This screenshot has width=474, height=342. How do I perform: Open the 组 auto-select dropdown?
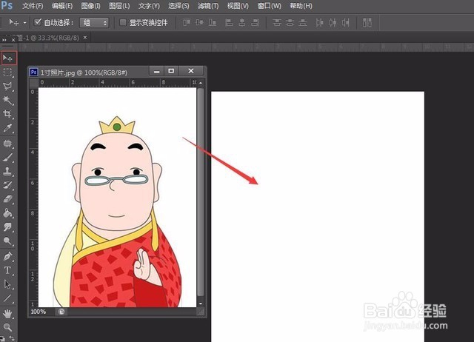tap(94, 23)
